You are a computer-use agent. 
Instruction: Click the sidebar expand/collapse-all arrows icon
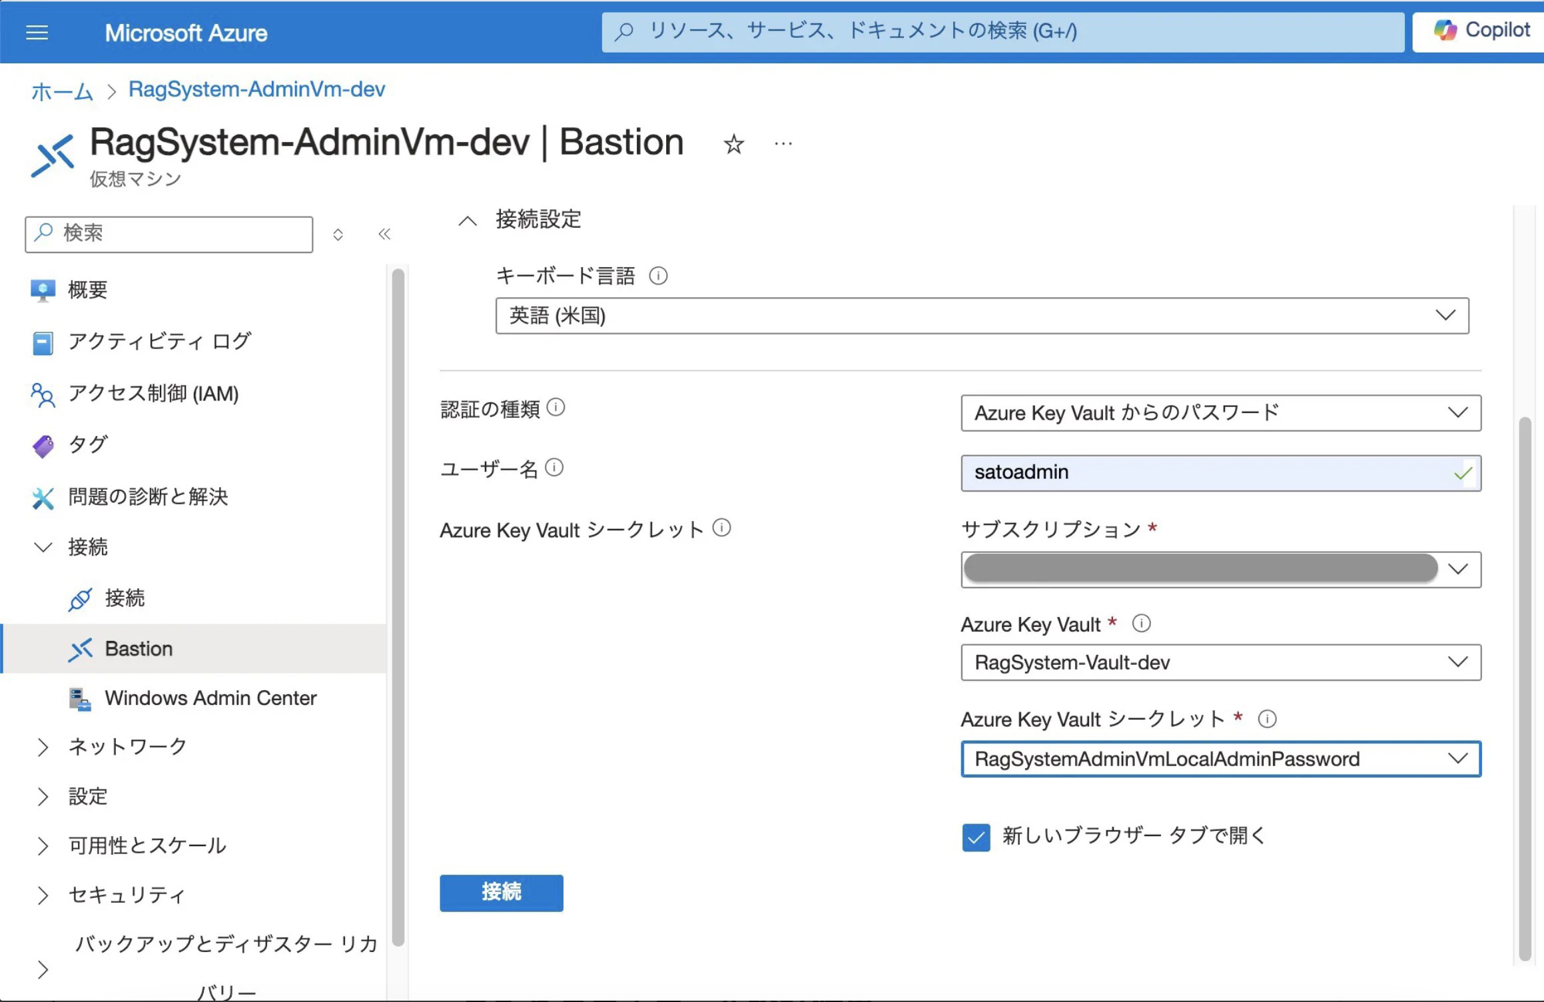(338, 235)
